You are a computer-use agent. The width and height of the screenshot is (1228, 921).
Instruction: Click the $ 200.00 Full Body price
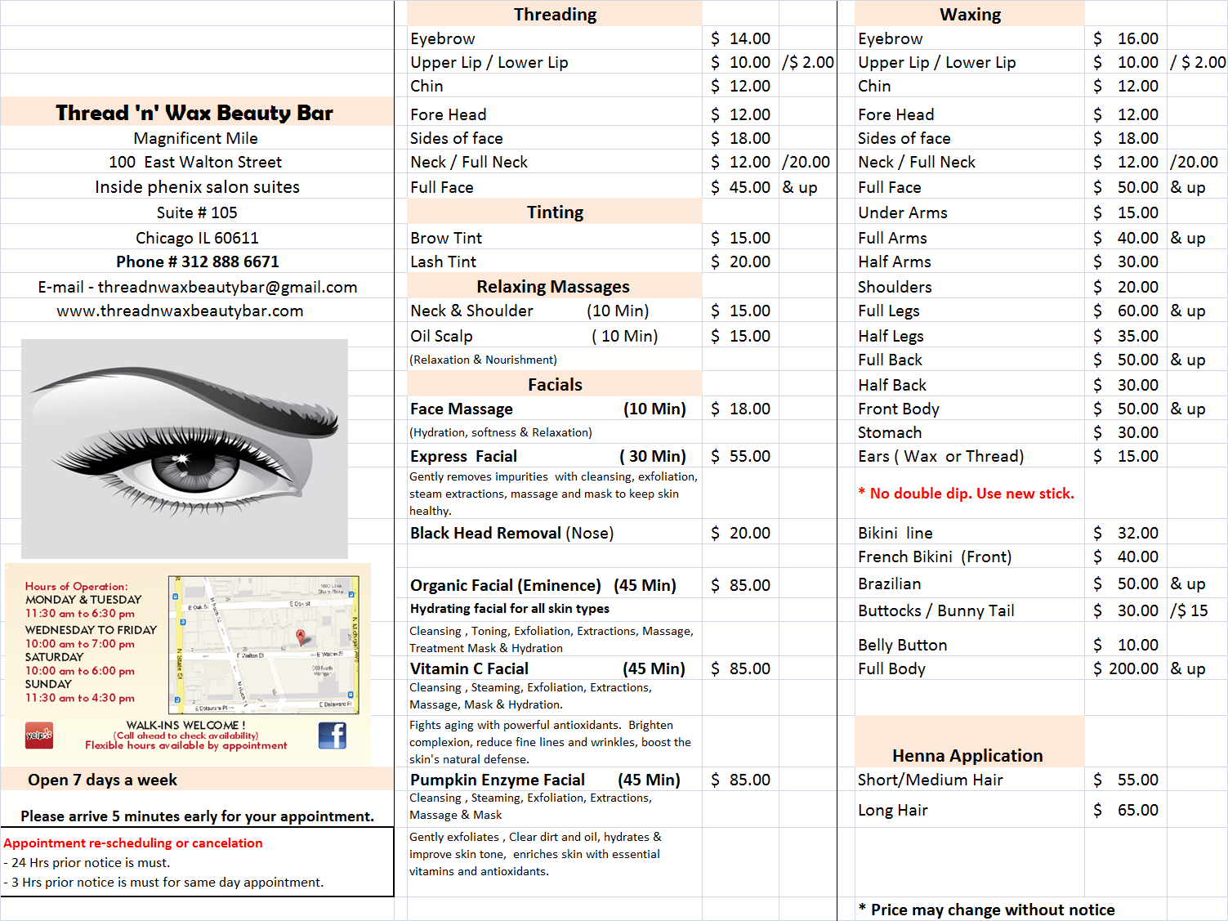click(1126, 668)
